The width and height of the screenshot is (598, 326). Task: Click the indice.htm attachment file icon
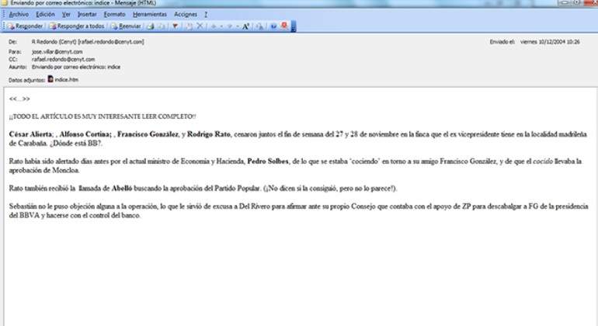pyautogui.click(x=50, y=79)
